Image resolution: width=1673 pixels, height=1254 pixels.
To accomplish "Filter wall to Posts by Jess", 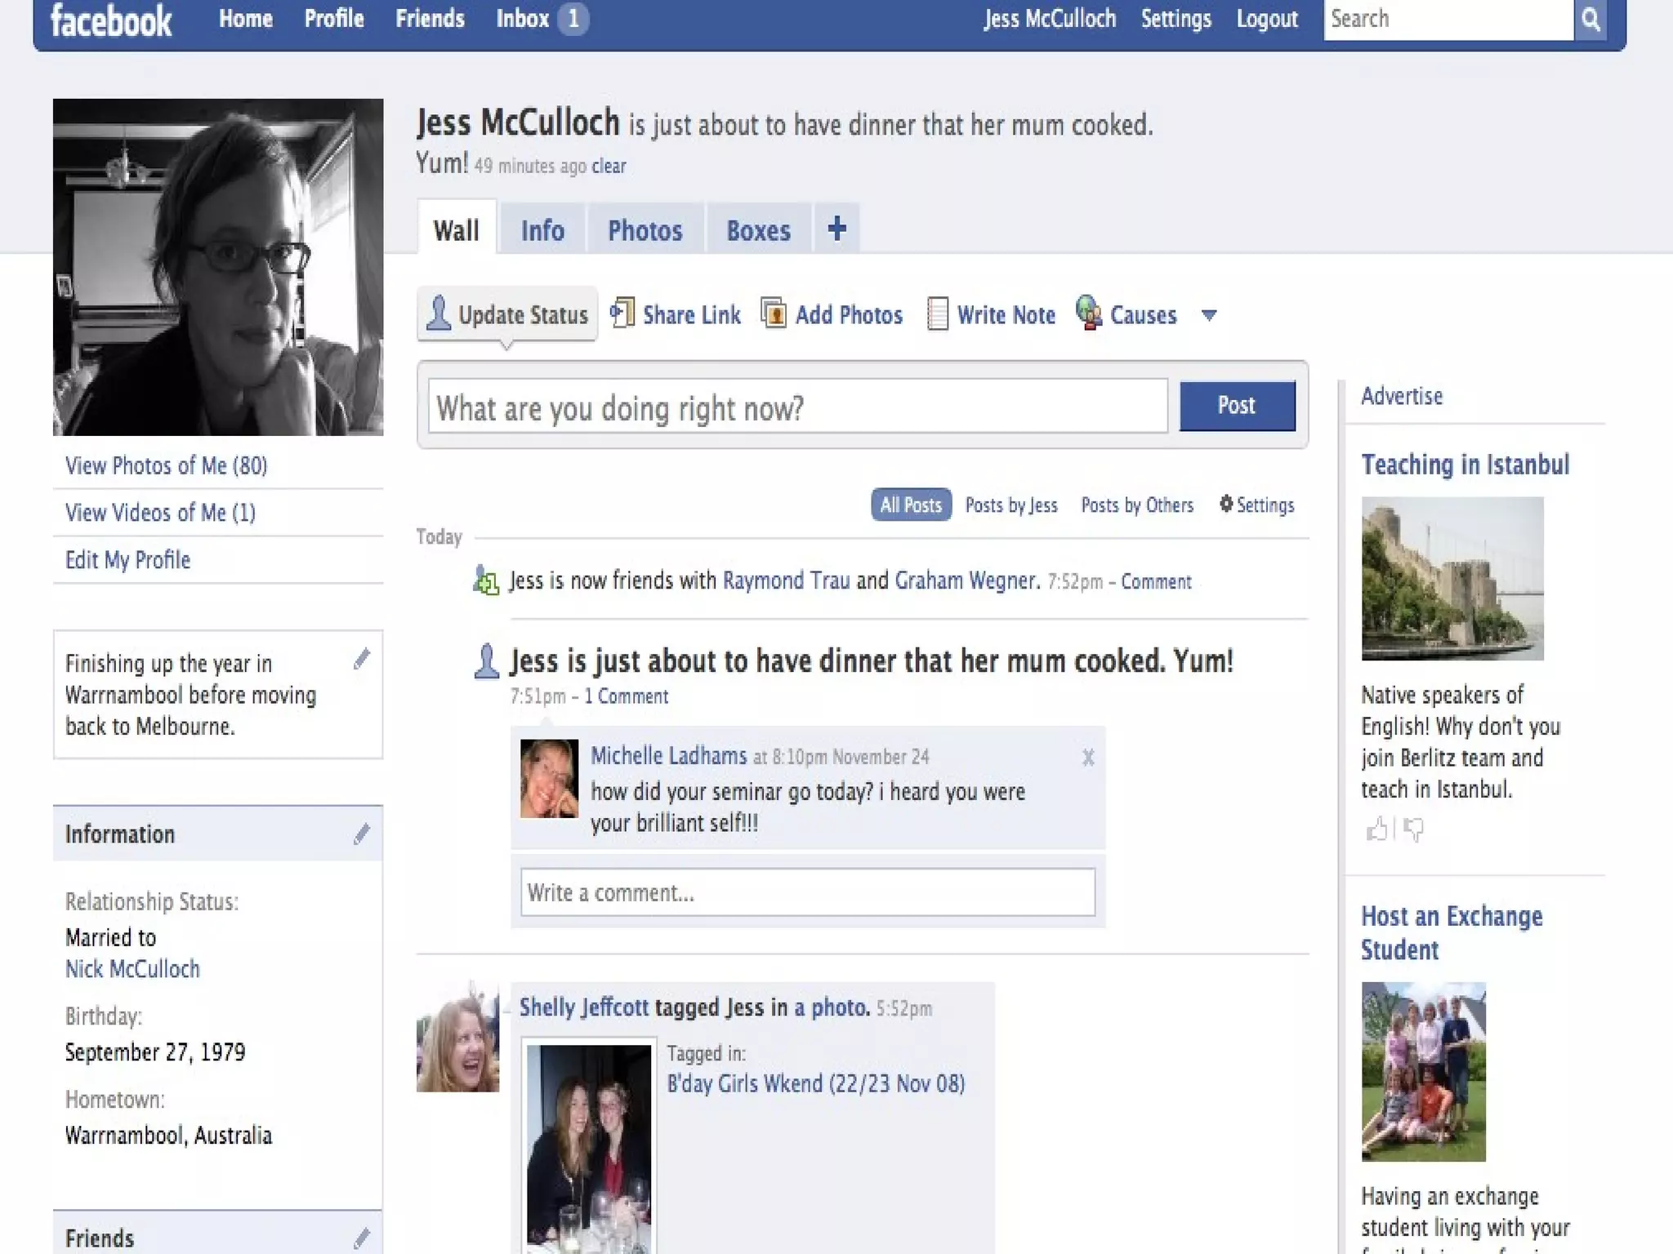I will 1010,505.
